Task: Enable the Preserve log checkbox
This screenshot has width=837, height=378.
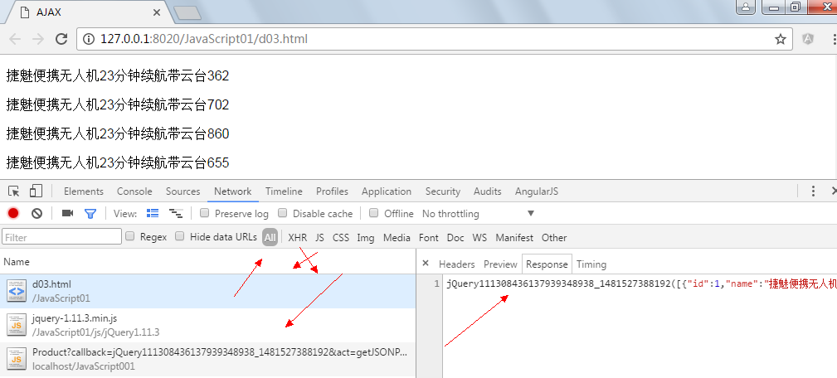Action: pos(204,213)
